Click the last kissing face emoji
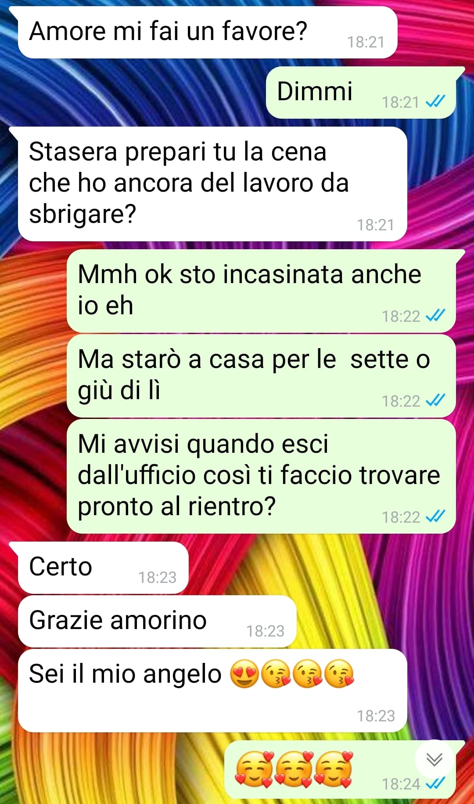474x804 pixels. point(339,674)
